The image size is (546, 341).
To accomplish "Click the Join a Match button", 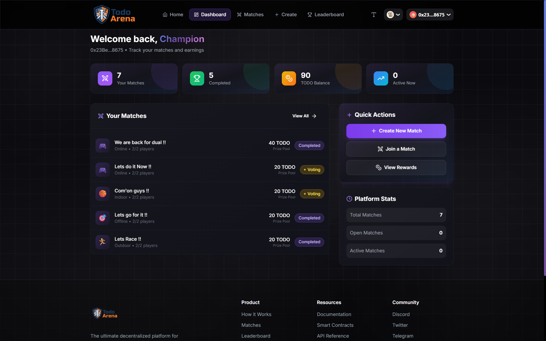I will [396, 149].
